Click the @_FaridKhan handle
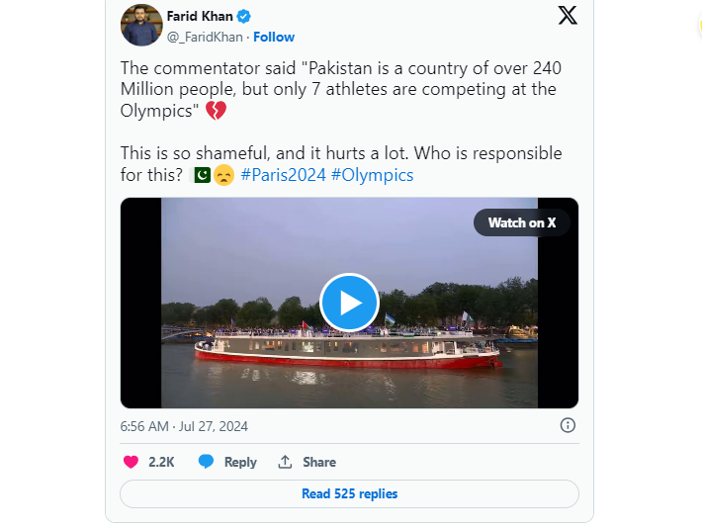 207,37
